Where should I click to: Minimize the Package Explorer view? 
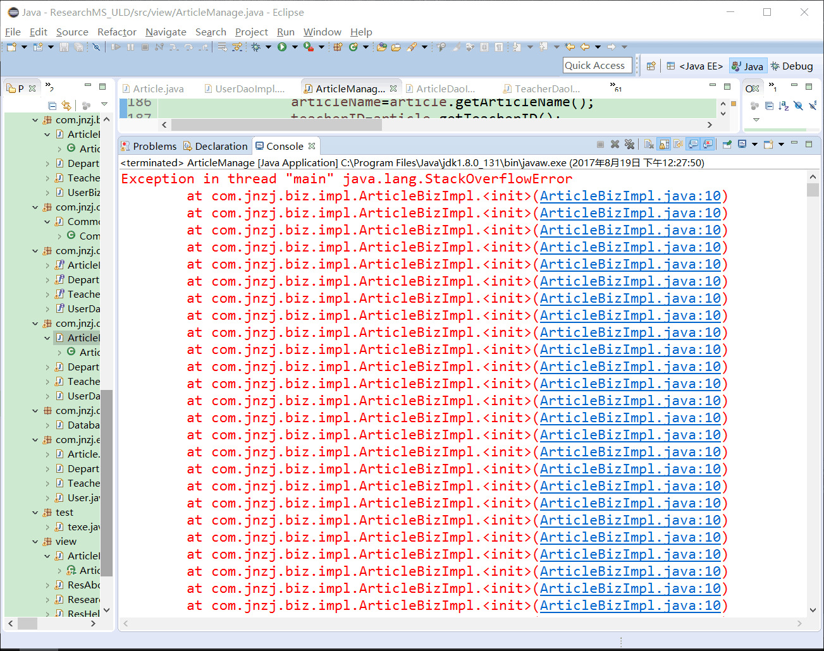[x=87, y=85]
